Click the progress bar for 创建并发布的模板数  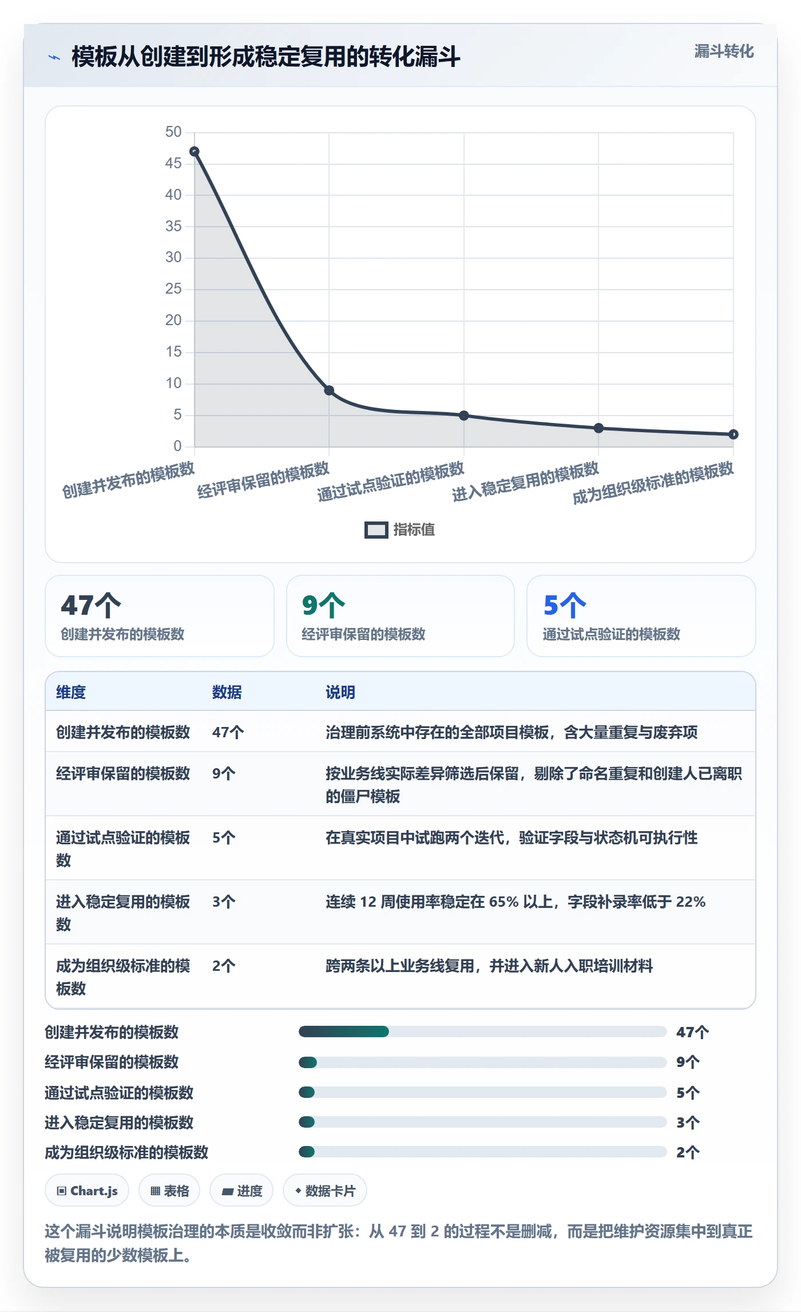click(482, 1032)
